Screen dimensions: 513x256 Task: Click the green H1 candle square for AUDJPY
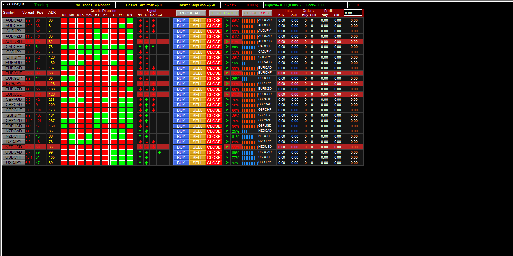(97, 31)
